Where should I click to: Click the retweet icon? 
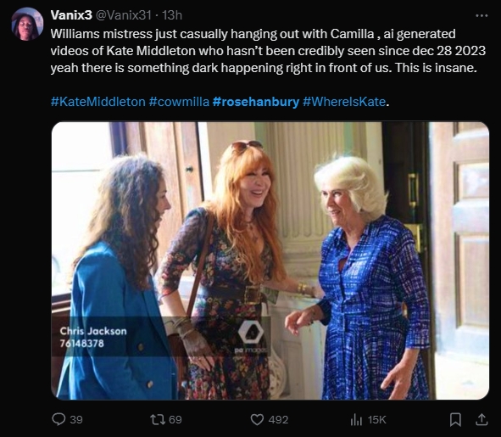(157, 419)
